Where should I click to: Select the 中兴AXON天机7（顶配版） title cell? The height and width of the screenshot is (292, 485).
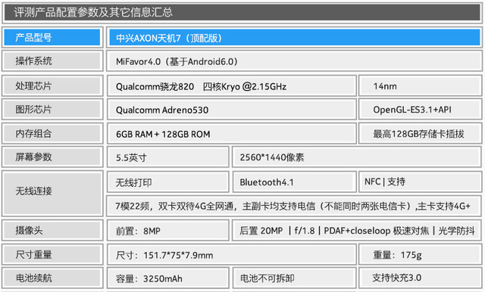tap(294, 37)
